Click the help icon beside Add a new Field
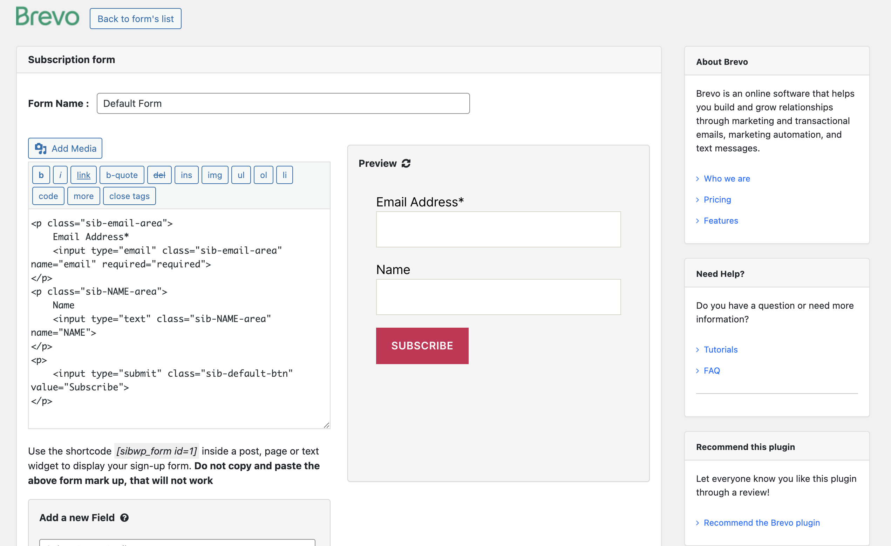The width and height of the screenshot is (891, 546). [x=125, y=518]
